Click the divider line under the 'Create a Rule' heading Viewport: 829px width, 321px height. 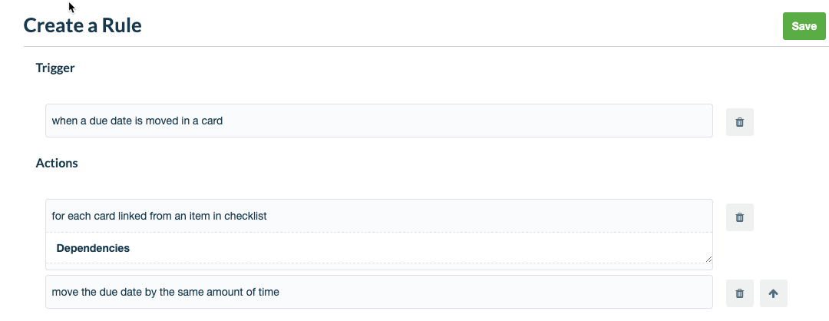424,47
